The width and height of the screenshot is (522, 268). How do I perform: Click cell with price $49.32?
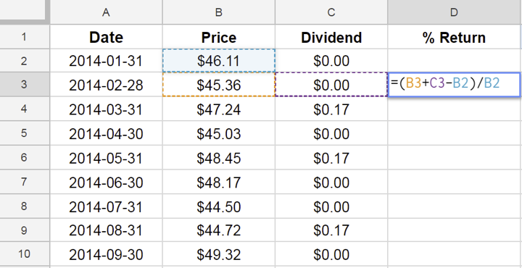point(219,255)
